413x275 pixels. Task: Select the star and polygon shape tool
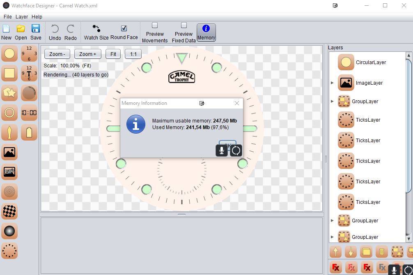pyautogui.click(x=9, y=93)
